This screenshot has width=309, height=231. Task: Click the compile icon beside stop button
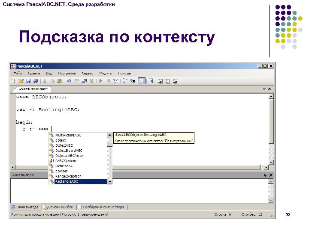click(115, 81)
